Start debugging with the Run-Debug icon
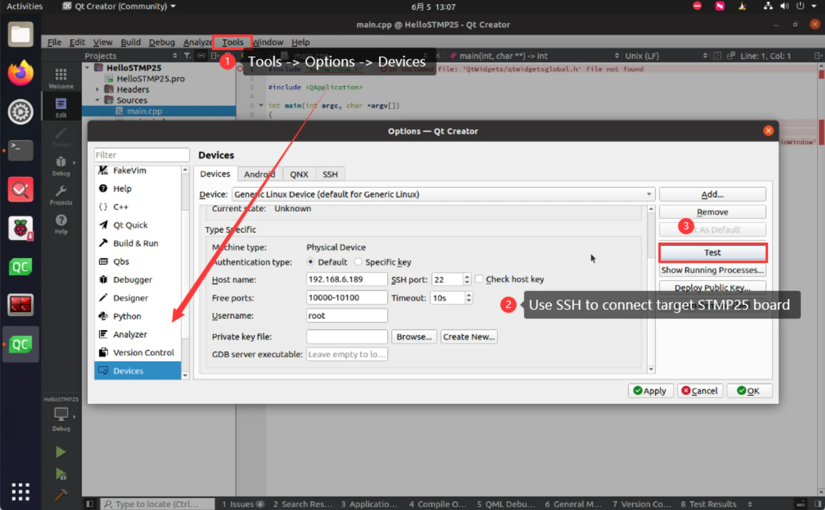 [60, 474]
